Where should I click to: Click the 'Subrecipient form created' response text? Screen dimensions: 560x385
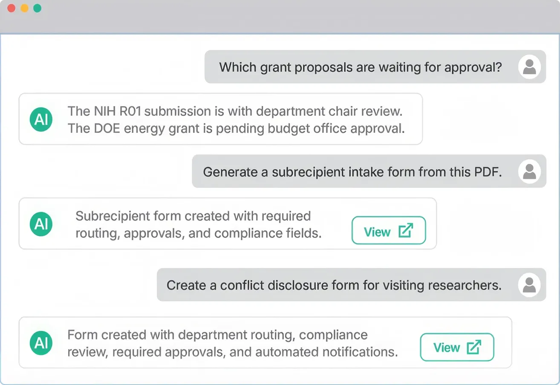pyautogui.click(x=198, y=224)
